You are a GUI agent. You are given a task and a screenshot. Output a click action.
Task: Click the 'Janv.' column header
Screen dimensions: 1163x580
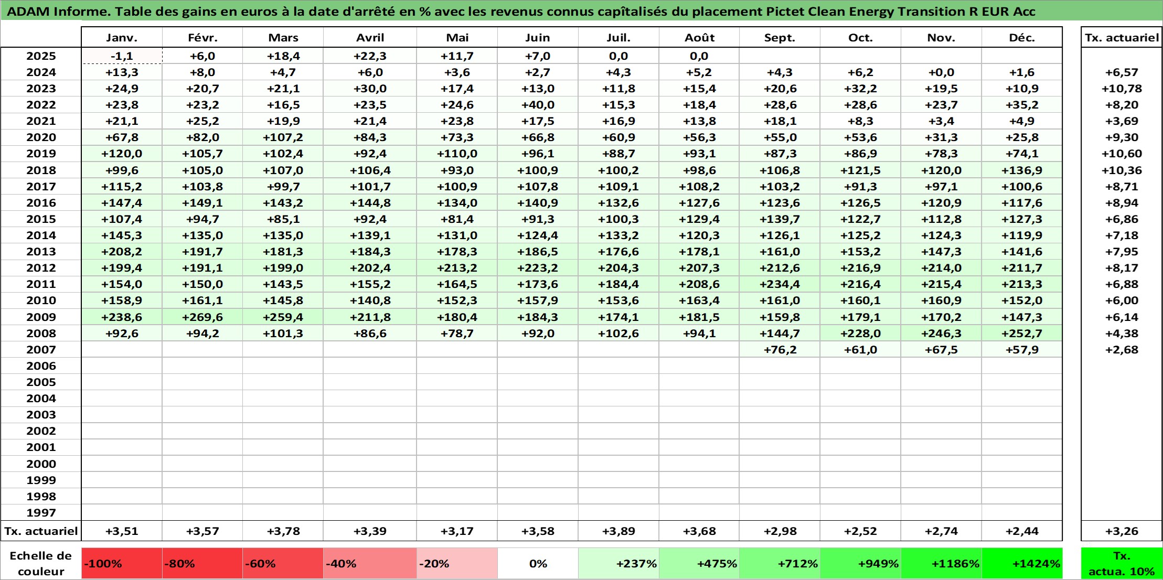point(122,37)
